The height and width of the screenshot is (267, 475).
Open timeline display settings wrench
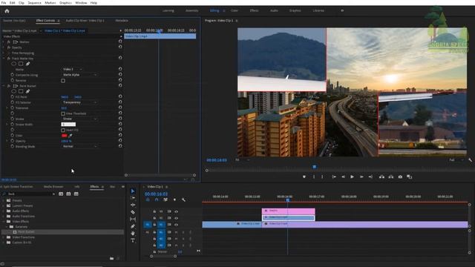pyautogui.click(x=183, y=200)
